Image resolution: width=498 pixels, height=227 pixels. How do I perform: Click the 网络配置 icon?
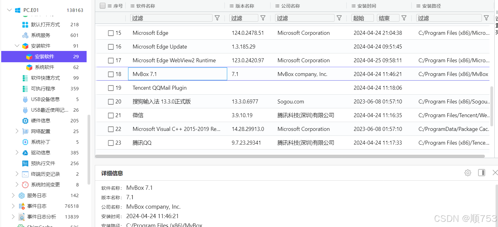coord(25,132)
